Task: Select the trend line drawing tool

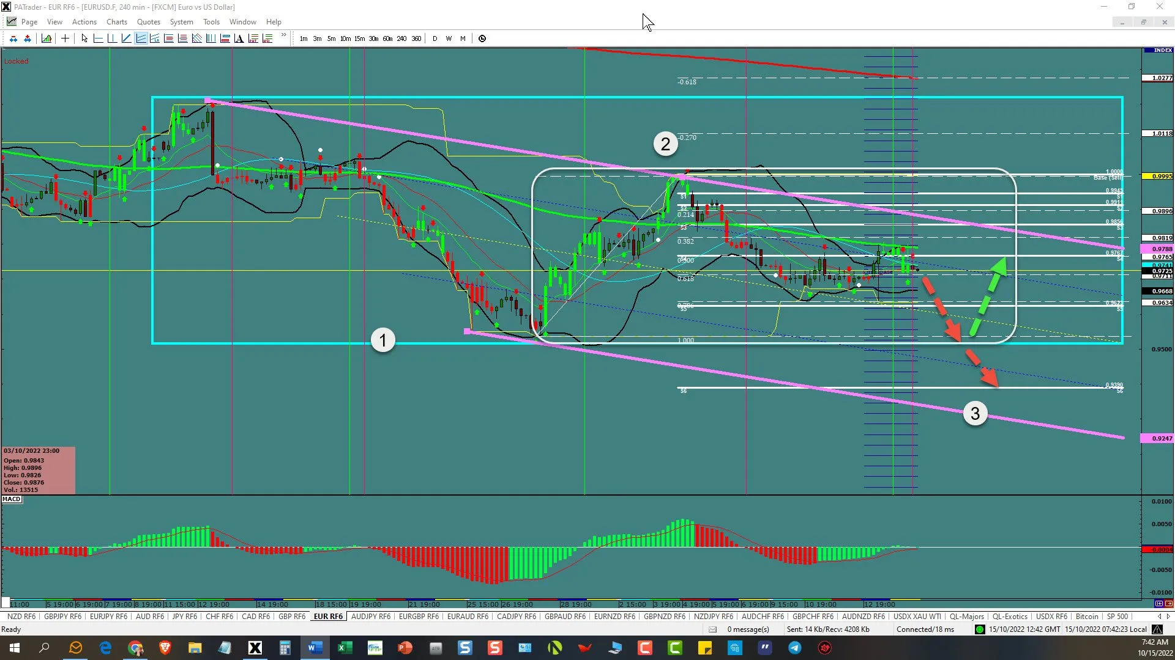Action: point(126,38)
